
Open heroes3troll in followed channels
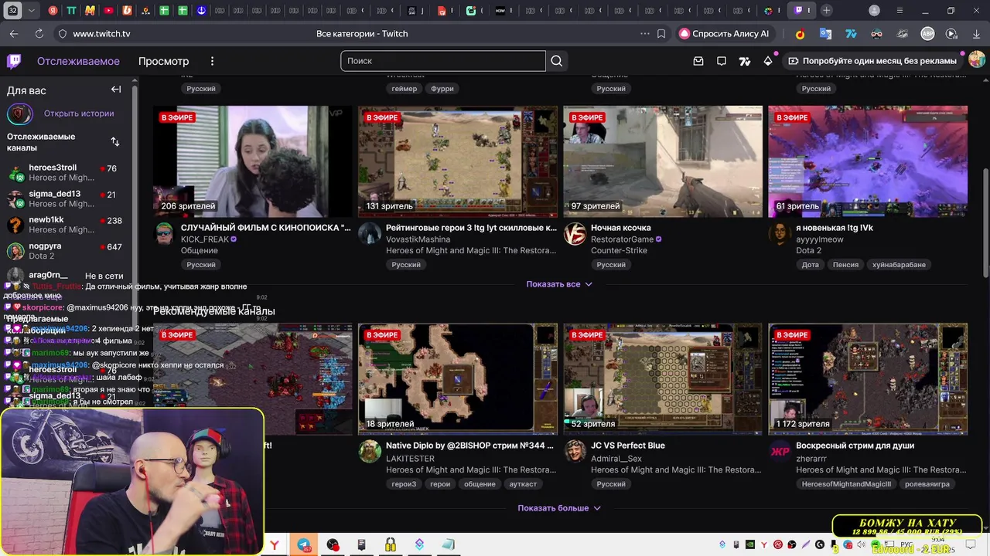[67, 173]
